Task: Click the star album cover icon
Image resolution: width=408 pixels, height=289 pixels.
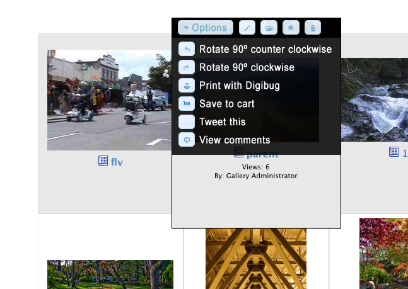Action: 291,28
